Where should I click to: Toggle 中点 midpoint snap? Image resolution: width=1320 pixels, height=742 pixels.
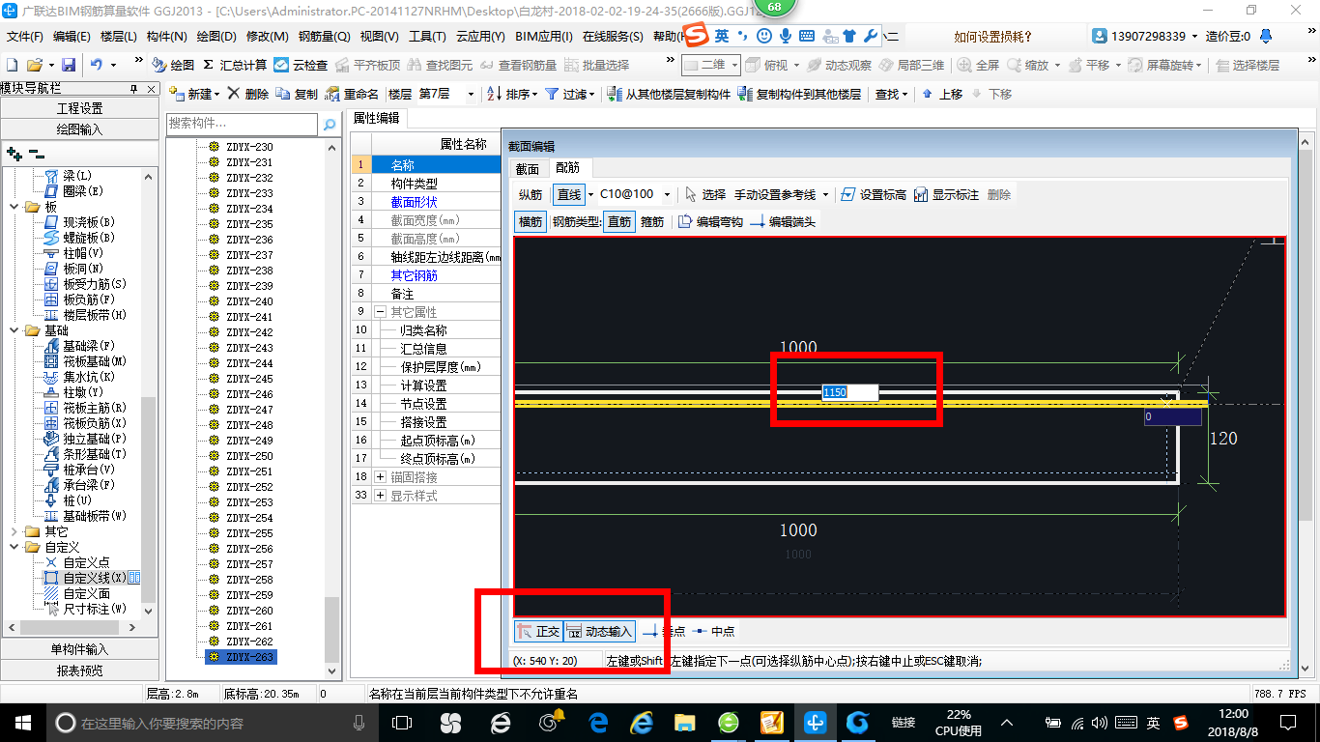[714, 631]
